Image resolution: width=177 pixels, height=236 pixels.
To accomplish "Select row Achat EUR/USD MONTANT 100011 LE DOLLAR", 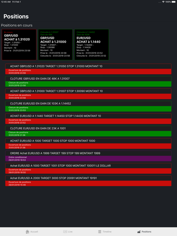I will tap(88, 168).
